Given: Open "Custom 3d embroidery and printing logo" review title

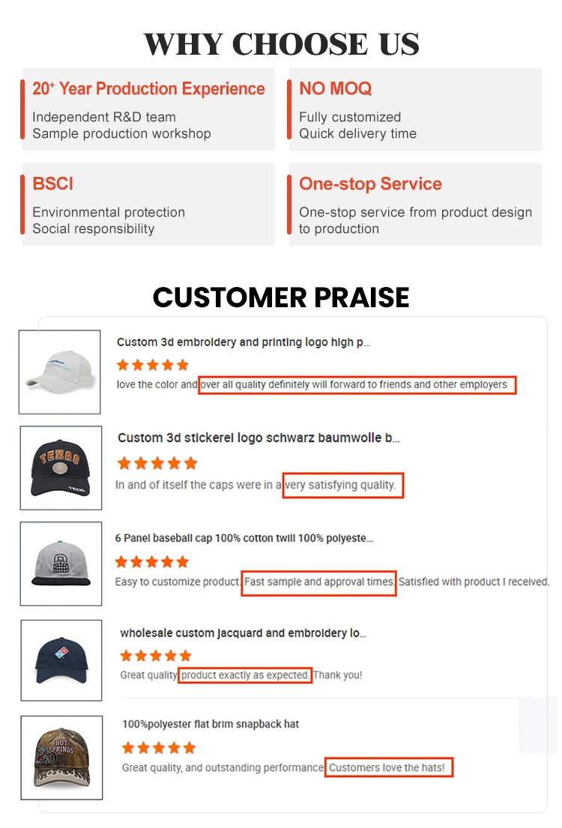Looking at the screenshot, I should (x=244, y=342).
